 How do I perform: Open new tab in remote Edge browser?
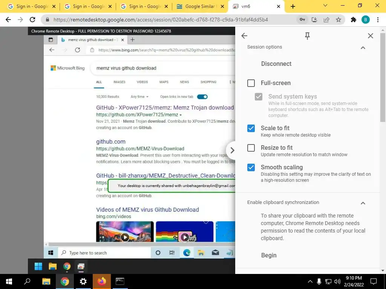coord(132,40)
